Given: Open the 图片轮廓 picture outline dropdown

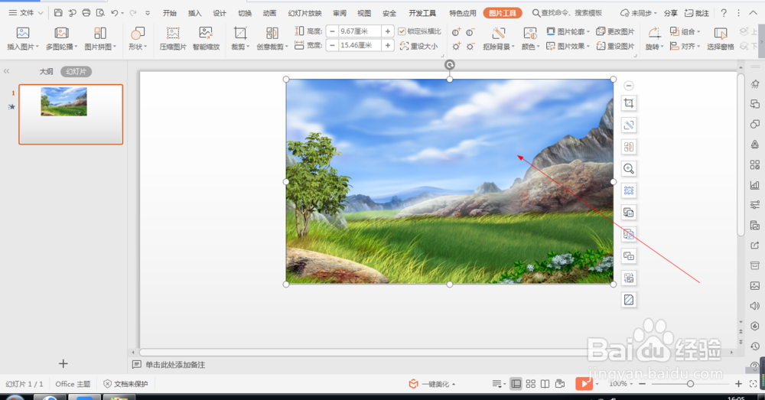Looking at the screenshot, I should [x=568, y=31].
